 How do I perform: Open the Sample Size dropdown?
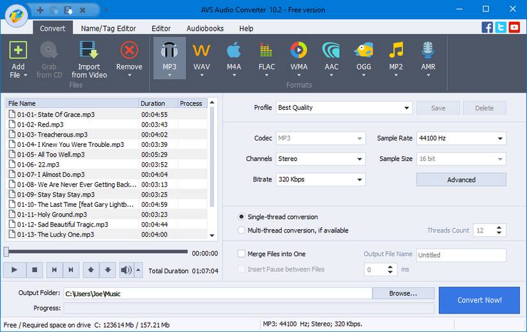coord(461,158)
